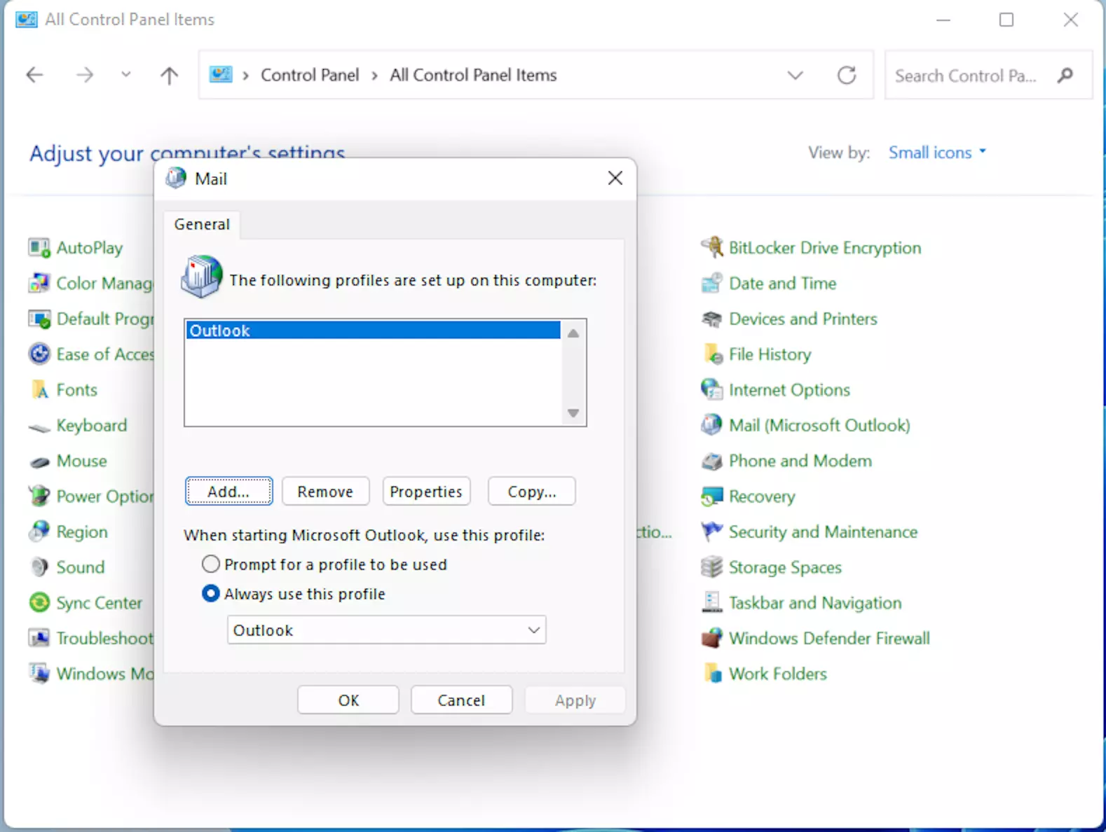Open the Small icons View by dropdown
This screenshot has width=1106, height=832.
coord(937,153)
